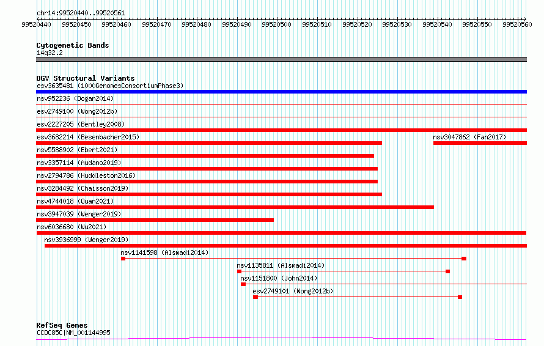The height and width of the screenshot is (346, 544).
Task: Click right endpoint square of esv2749101
Action: click(x=460, y=297)
